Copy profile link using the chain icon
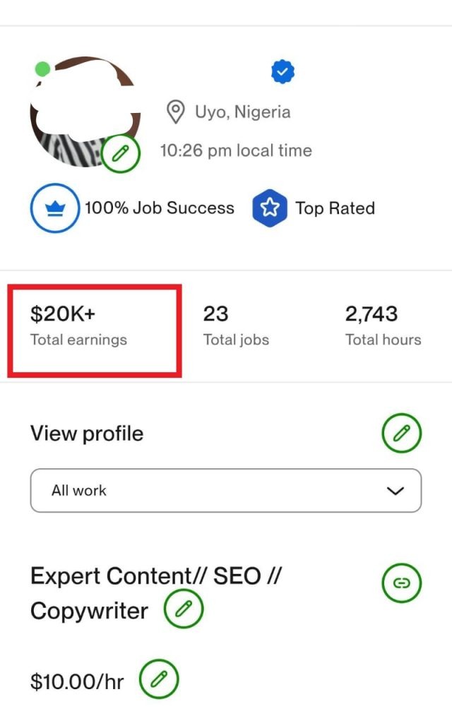The width and height of the screenshot is (452, 723). pyautogui.click(x=401, y=582)
